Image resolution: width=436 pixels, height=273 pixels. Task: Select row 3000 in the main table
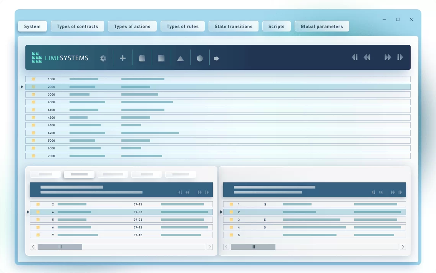[218, 94]
